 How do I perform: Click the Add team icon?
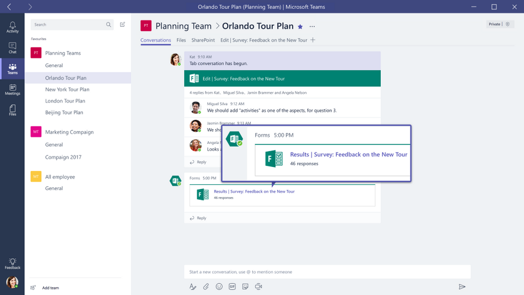pos(33,288)
